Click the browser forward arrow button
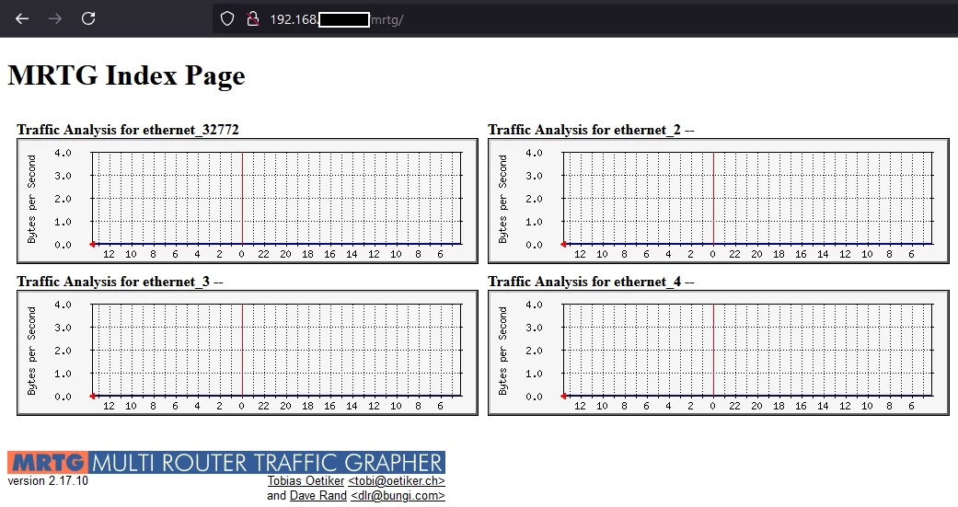 [55, 18]
